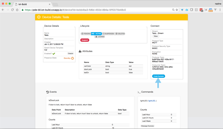This screenshot has height=129, width=223.
Task: Select the PENDING lifecycle state
Action: click(86, 34)
